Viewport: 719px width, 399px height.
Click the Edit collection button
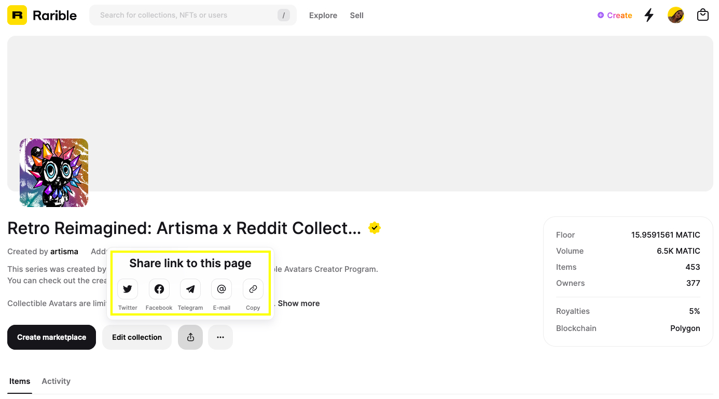click(x=137, y=337)
